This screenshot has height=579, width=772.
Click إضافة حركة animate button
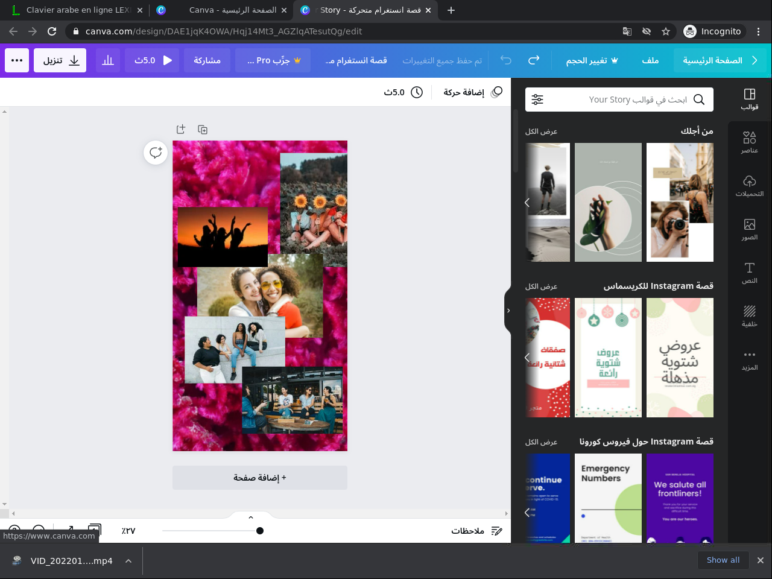click(x=472, y=92)
